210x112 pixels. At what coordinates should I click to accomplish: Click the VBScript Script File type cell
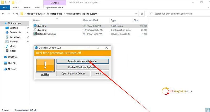pos(120,34)
